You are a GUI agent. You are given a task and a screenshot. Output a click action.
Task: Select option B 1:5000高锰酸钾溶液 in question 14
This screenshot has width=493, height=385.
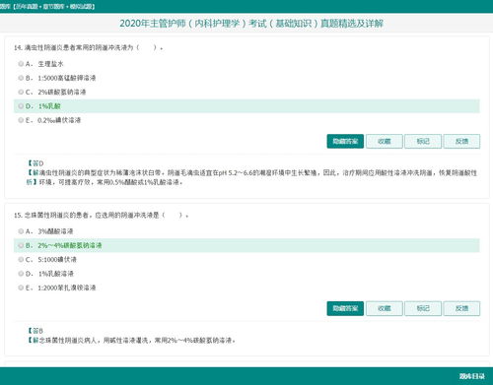(21, 78)
